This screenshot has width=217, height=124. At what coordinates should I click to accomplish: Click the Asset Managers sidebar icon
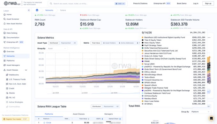(4, 65)
